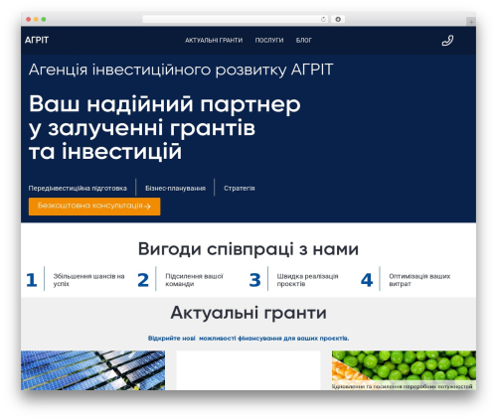The height and width of the screenshot is (420, 497).
Task: Close the window with red button
Action: pyautogui.click(x=29, y=19)
